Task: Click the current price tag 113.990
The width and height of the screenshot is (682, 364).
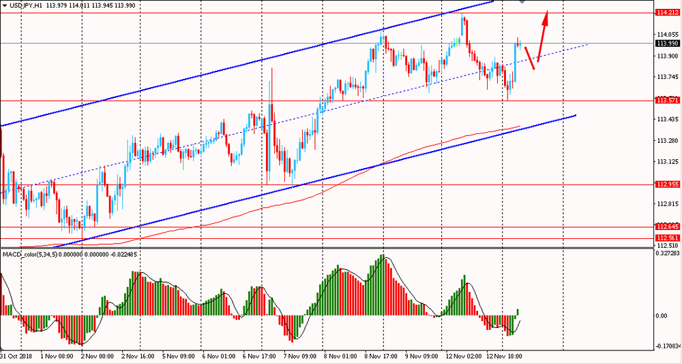Action: point(666,44)
